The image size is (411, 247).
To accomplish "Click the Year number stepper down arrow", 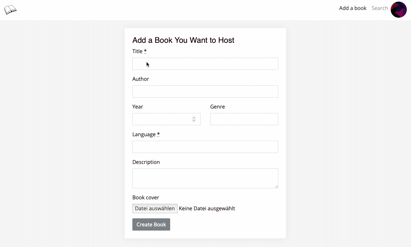I will [194, 120].
